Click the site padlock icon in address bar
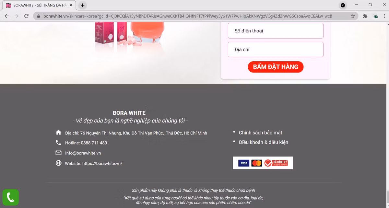The image size is (389, 208). point(38,16)
